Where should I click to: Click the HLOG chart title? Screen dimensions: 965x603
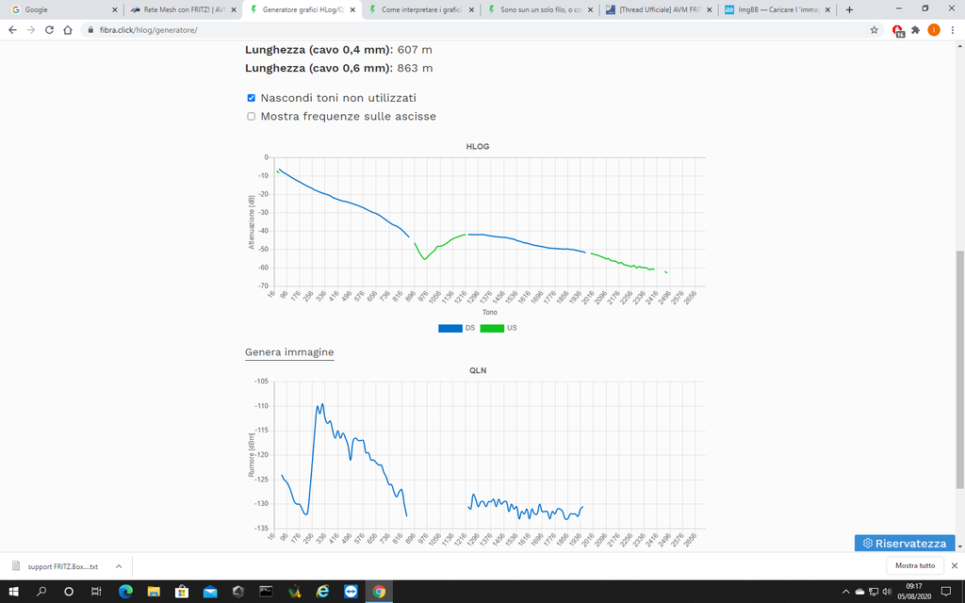[478, 146]
